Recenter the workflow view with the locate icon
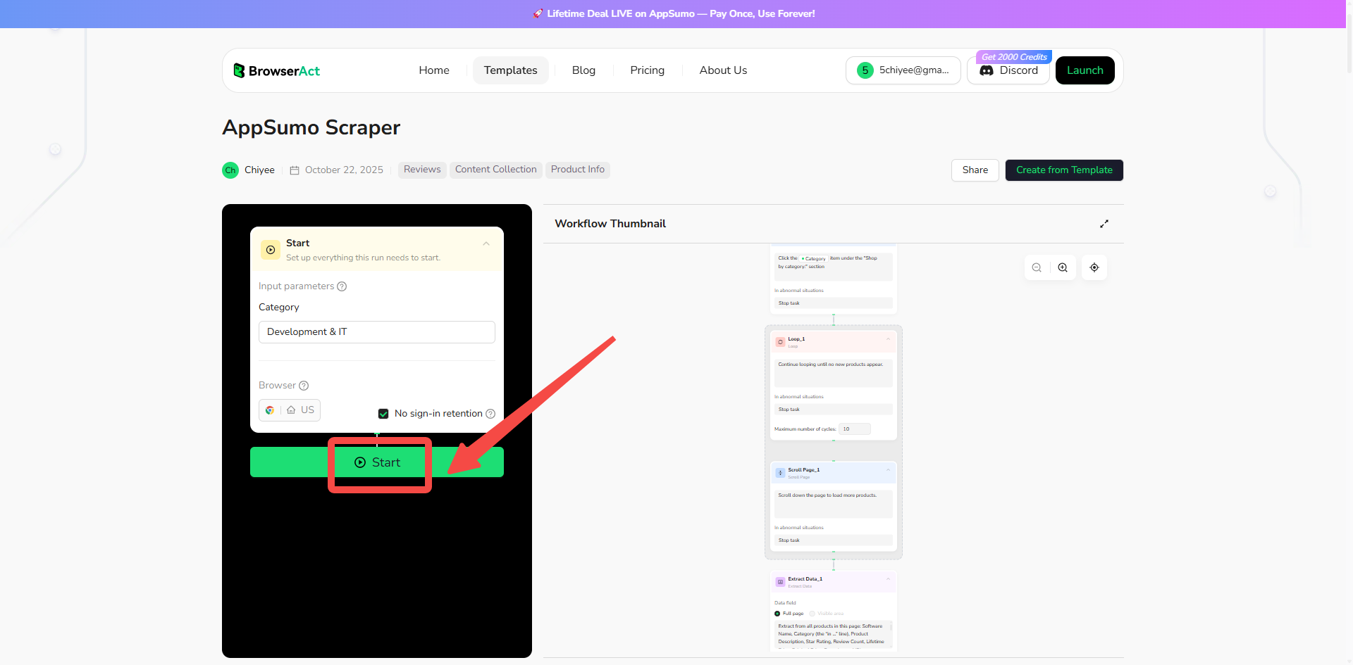The image size is (1353, 665). coord(1094,267)
